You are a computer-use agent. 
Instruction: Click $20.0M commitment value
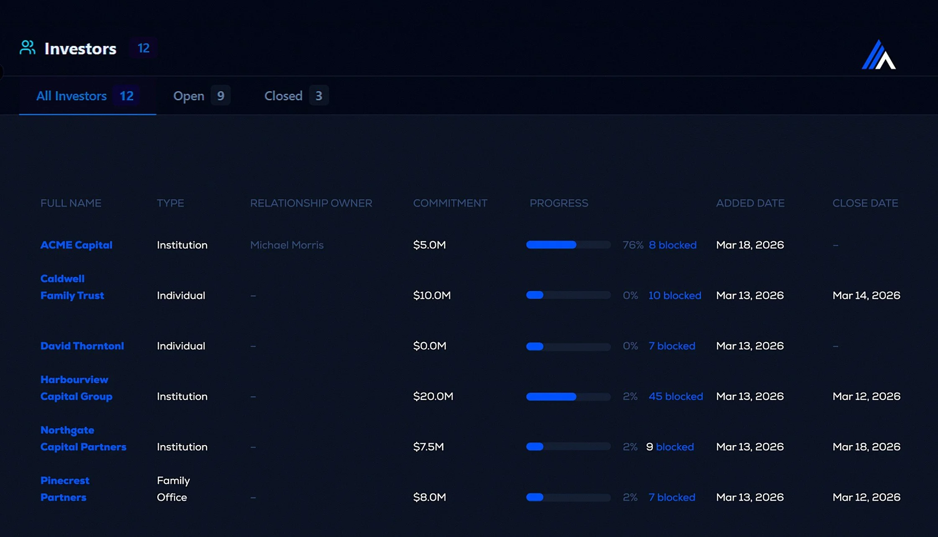pyautogui.click(x=433, y=396)
